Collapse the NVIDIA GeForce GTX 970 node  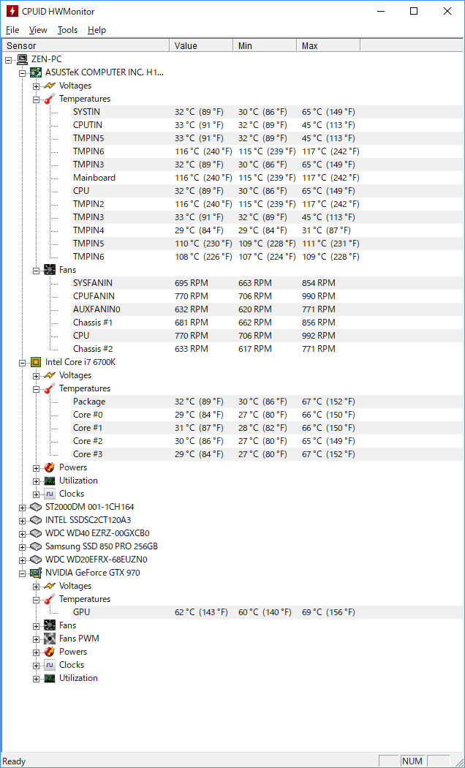pos(22,573)
